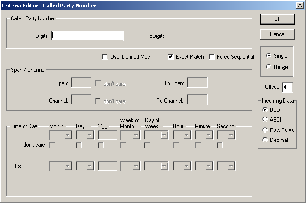Uncheck the Exact Match checkbox
The width and height of the screenshot is (306, 203).
(171, 57)
